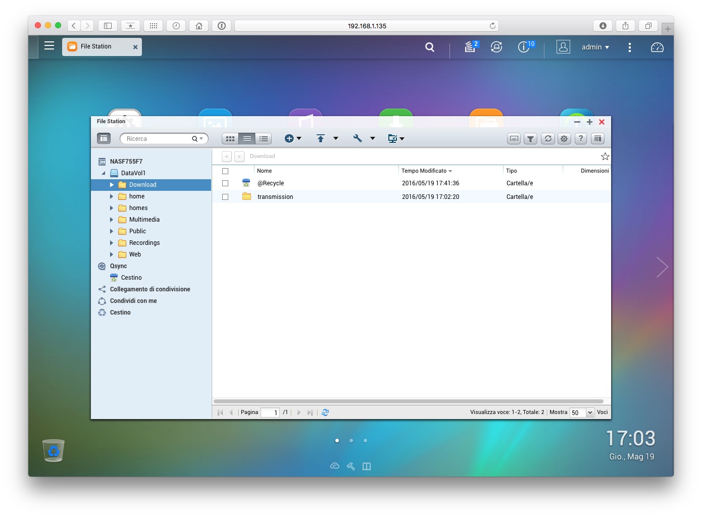The image size is (702, 517).
Task: Close the File Station taskbar tab
Action: 135,47
